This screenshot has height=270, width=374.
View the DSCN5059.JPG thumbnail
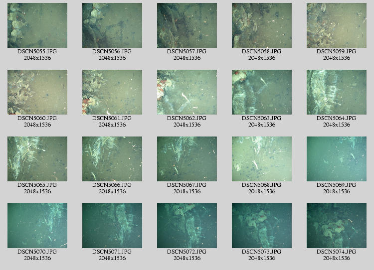tap(337, 25)
